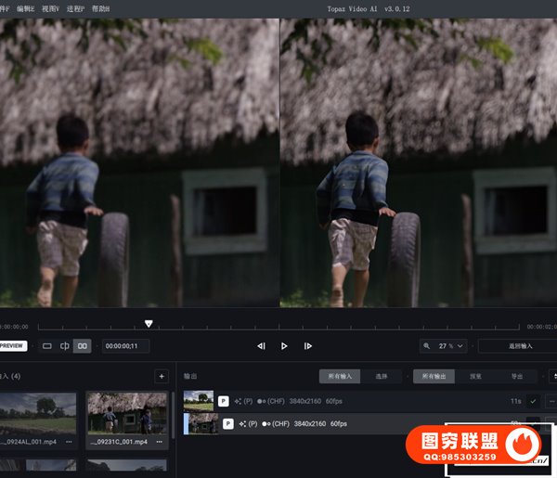Switch to single view layout

47,346
